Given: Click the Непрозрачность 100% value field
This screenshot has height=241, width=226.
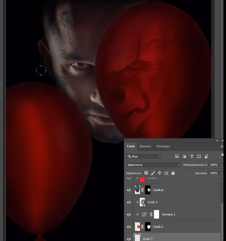Looking at the screenshot, I should pos(214,165).
